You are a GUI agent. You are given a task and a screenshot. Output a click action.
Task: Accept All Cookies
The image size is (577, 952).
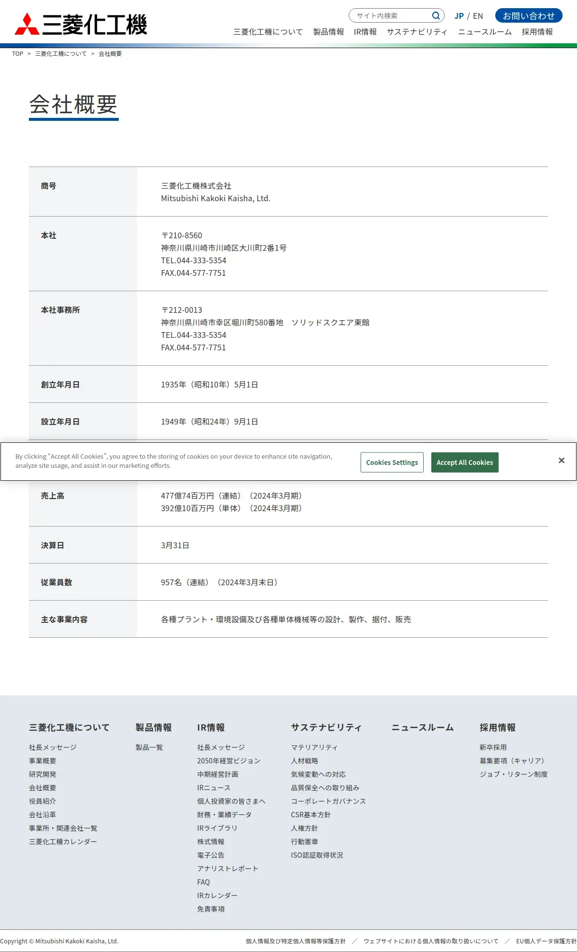[x=464, y=463]
